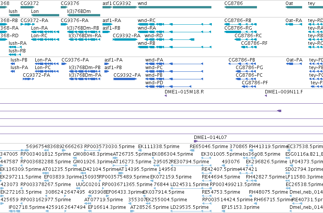The height and width of the screenshot is (213, 323).
Task: Select the DME1-014L07 BAC clone
Action: (258, 141)
